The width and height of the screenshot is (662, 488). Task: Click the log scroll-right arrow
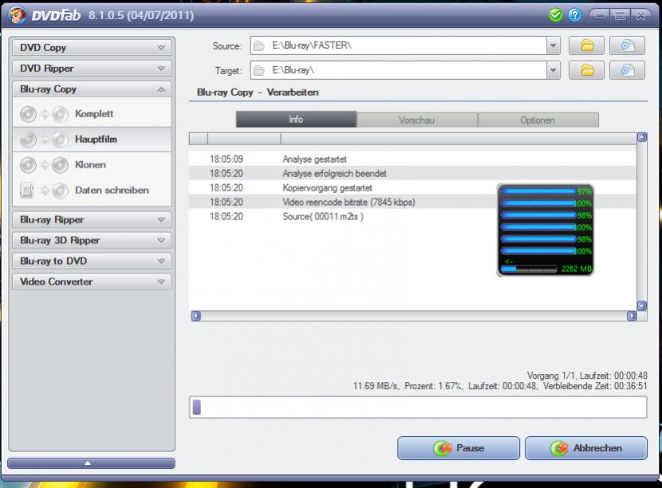632,316
